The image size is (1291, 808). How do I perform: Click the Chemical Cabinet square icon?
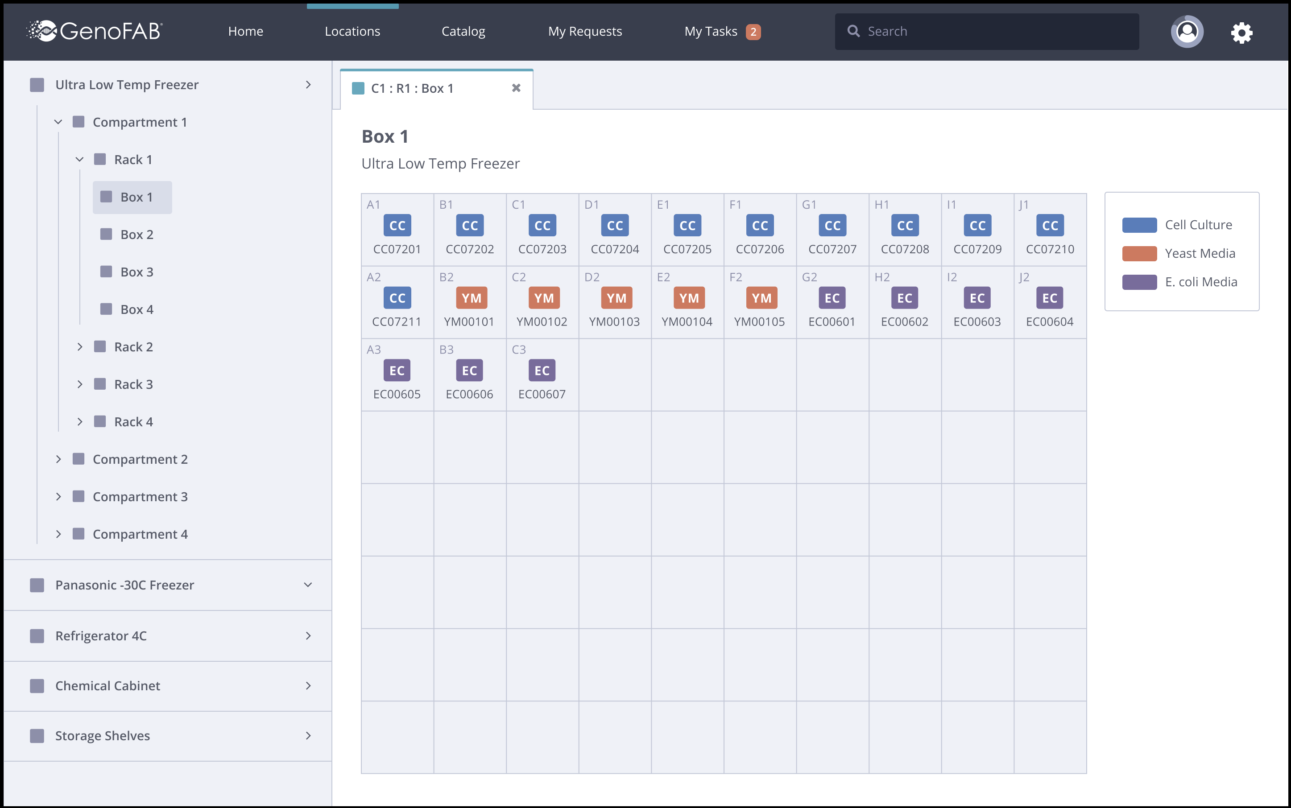tap(37, 686)
